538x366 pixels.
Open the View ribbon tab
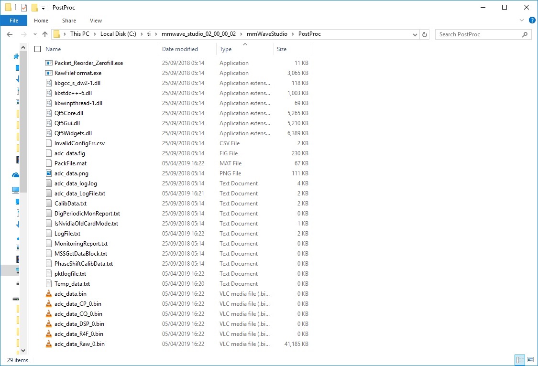(x=96, y=21)
